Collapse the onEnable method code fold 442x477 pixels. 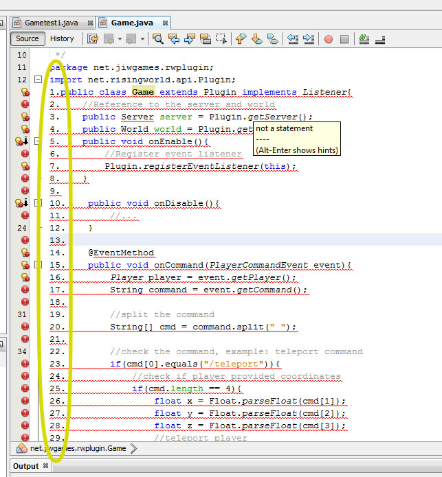(38, 142)
